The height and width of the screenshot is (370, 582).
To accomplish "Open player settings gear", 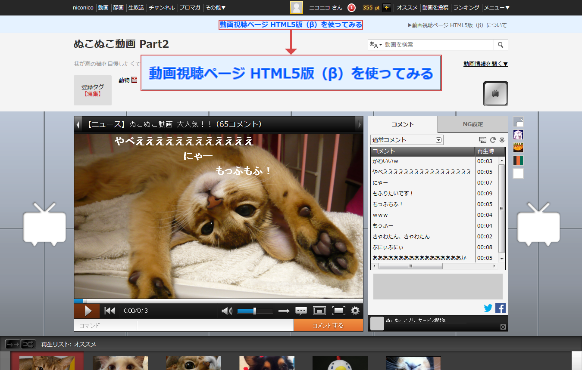I will (355, 311).
